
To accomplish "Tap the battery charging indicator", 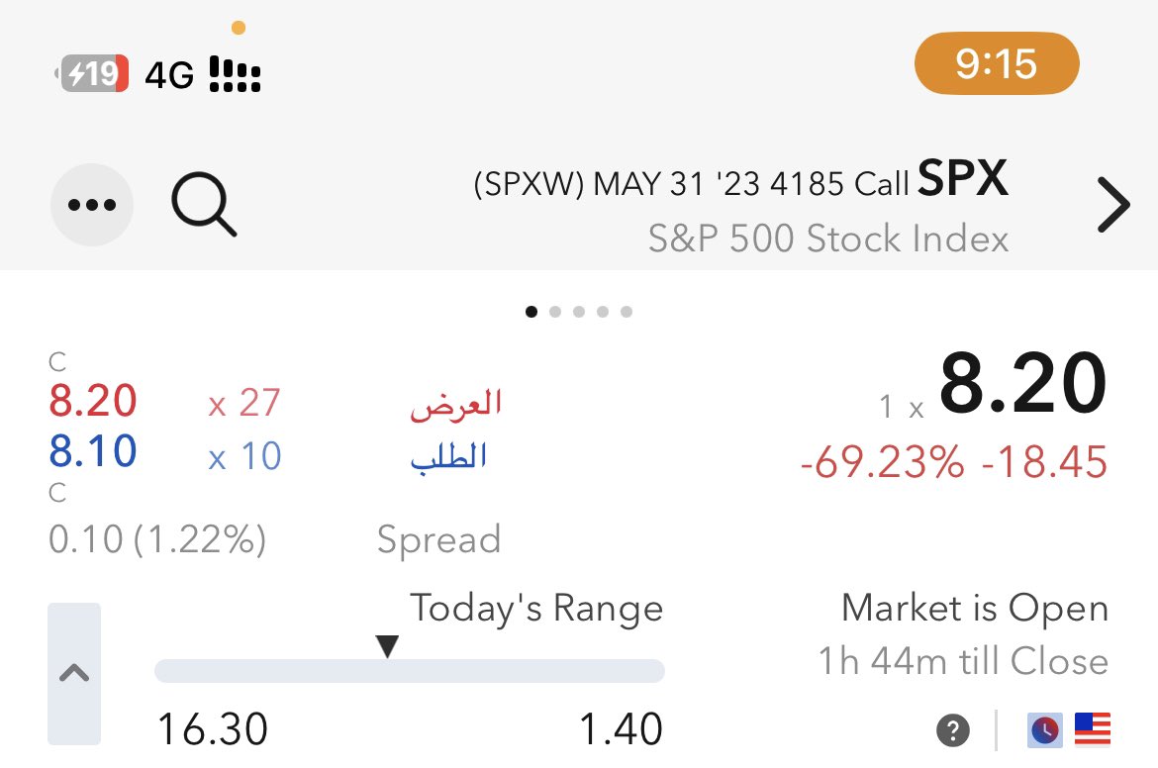I will [92, 74].
